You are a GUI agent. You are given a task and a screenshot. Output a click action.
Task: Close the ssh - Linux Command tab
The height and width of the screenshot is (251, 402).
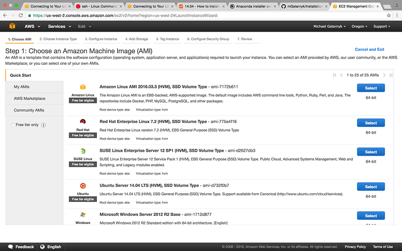pos(121,7)
